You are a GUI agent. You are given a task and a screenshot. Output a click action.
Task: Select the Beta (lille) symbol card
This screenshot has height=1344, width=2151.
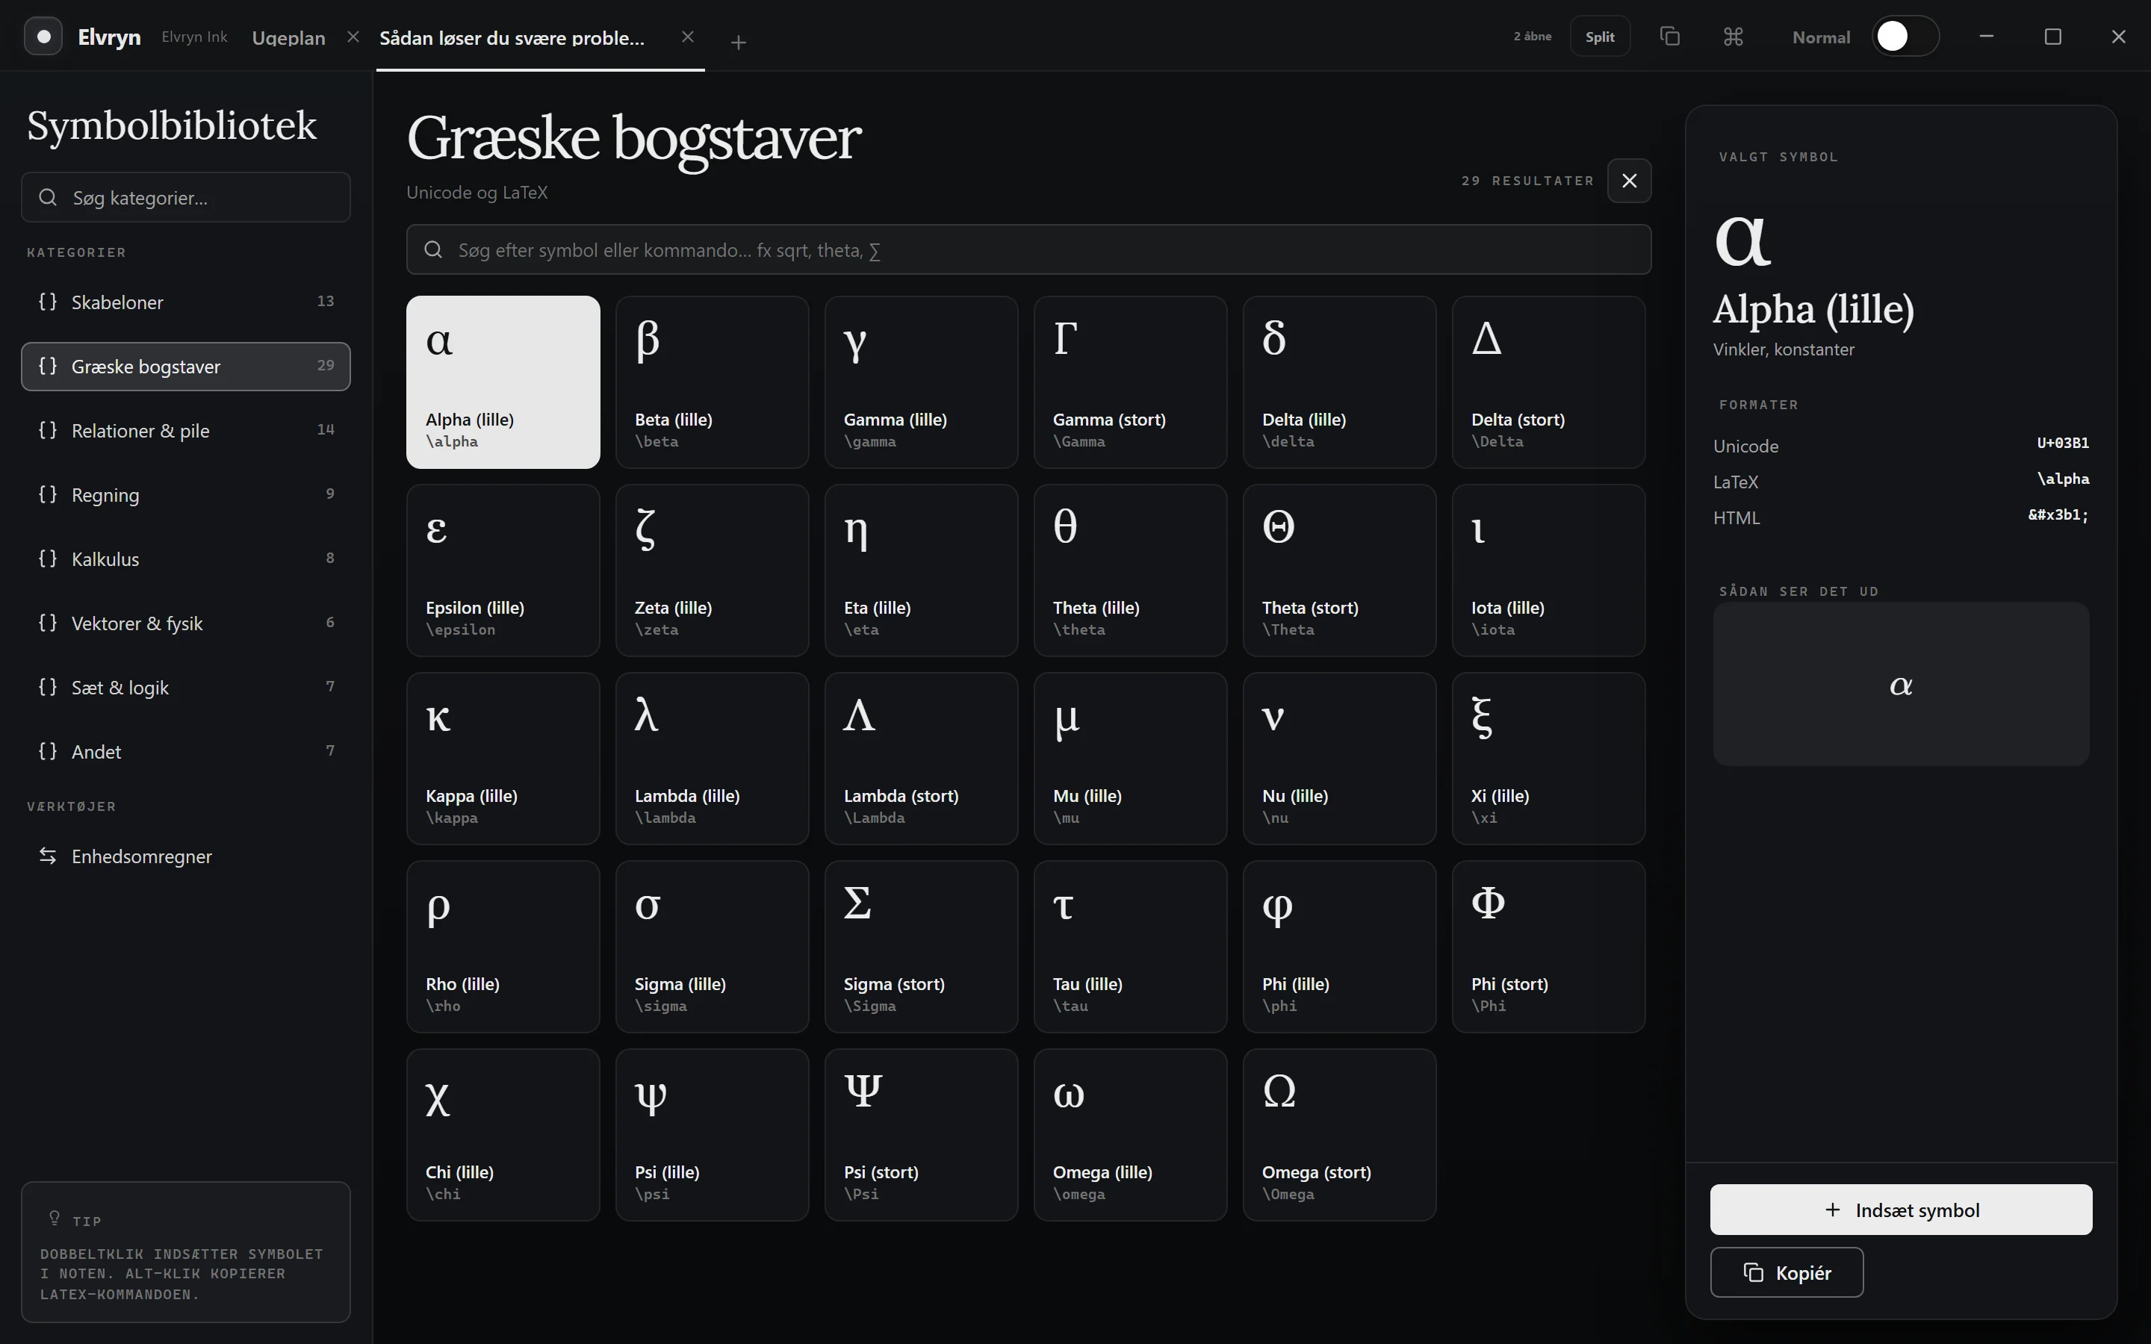712,382
